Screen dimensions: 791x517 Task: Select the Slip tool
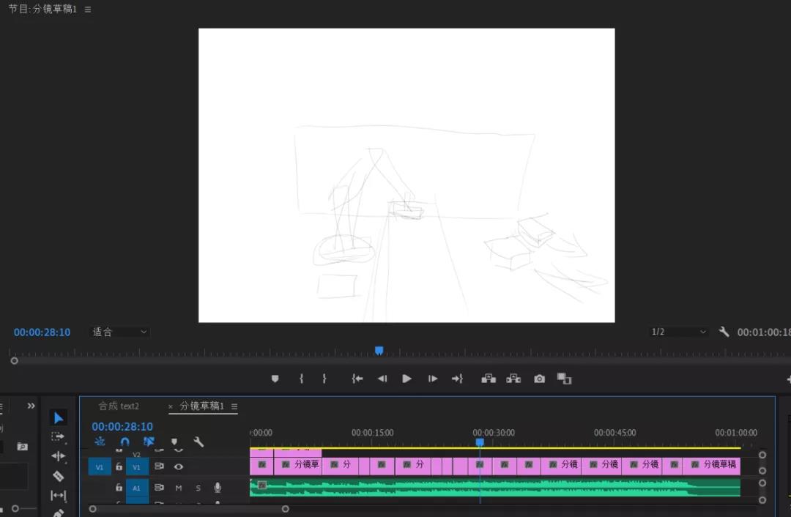tap(58, 495)
